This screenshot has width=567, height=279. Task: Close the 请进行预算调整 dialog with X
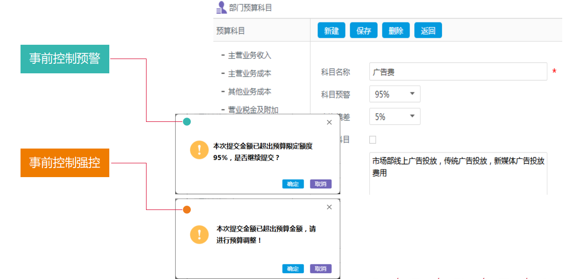tap(329, 207)
